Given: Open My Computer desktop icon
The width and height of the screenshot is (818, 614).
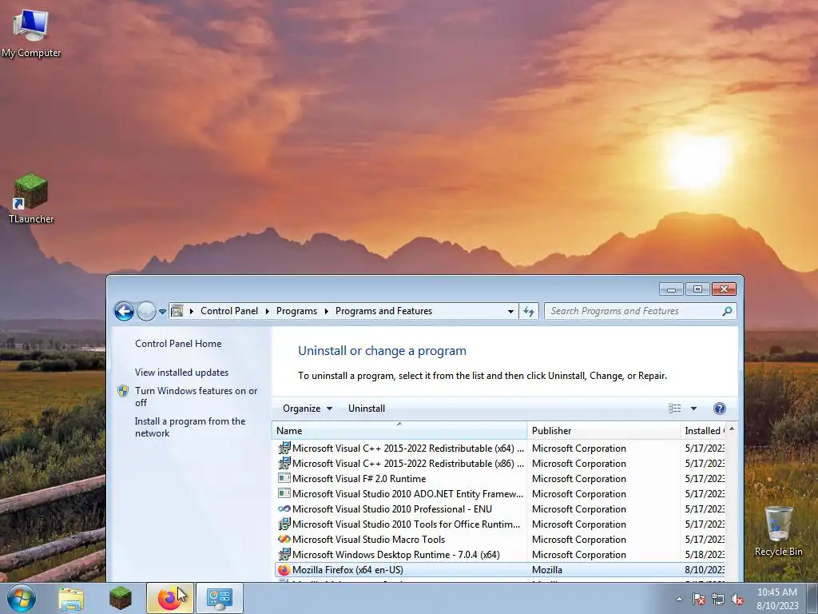Looking at the screenshot, I should pyautogui.click(x=31, y=32).
